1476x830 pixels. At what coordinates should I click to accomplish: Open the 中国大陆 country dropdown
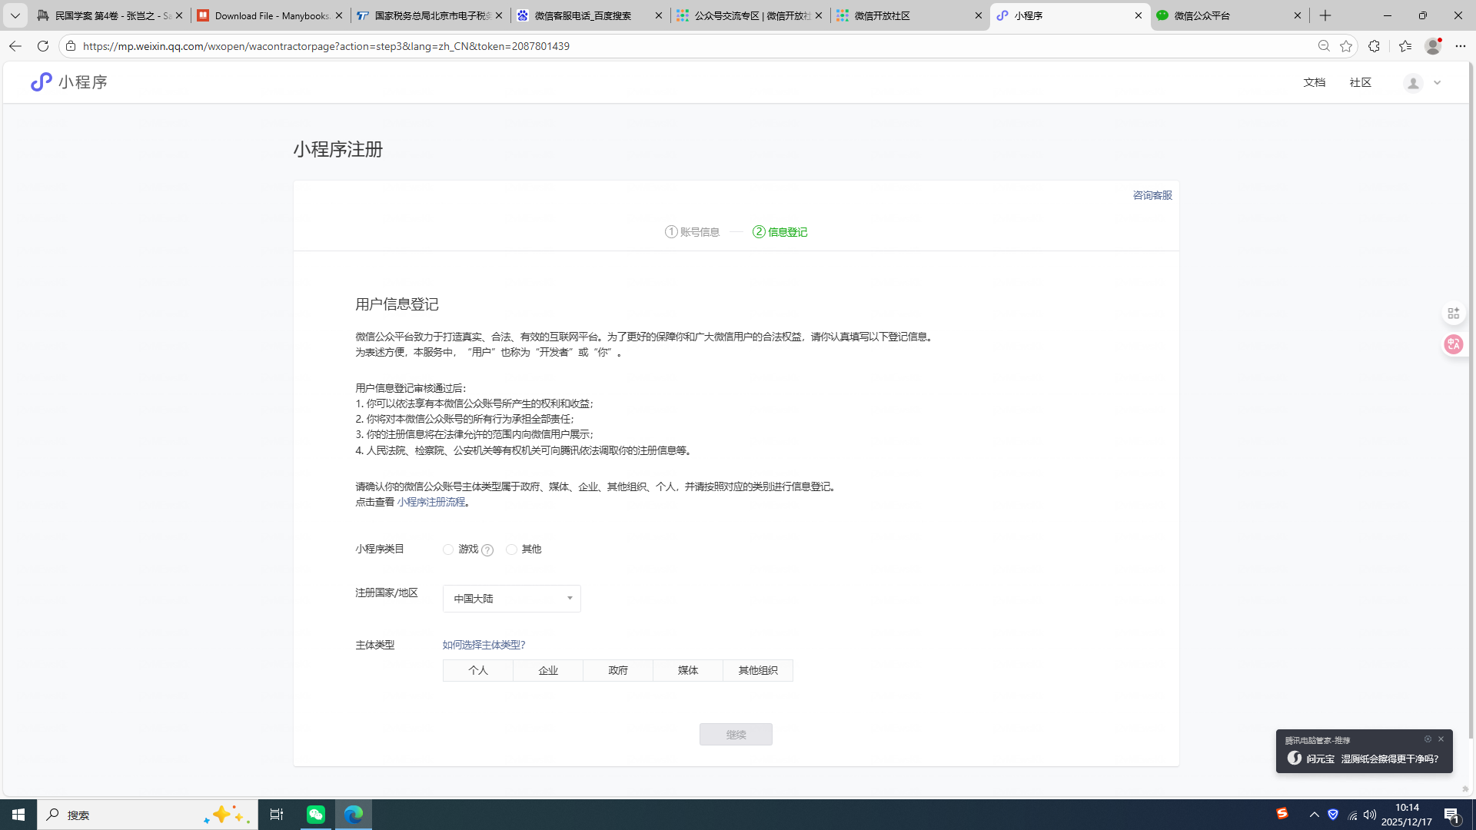point(511,599)
